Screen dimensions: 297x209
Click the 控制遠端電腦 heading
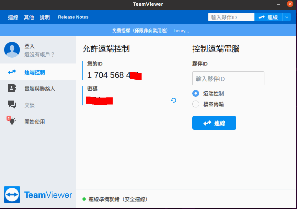click(216, 49)
